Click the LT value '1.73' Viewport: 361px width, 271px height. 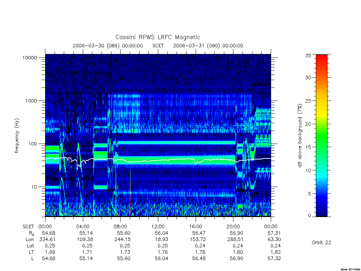pyautogui.click(x=125, y=252)
